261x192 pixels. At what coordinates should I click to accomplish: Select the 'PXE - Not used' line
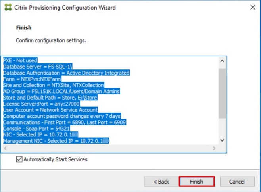pyautogui.click(x=20, y=60)
